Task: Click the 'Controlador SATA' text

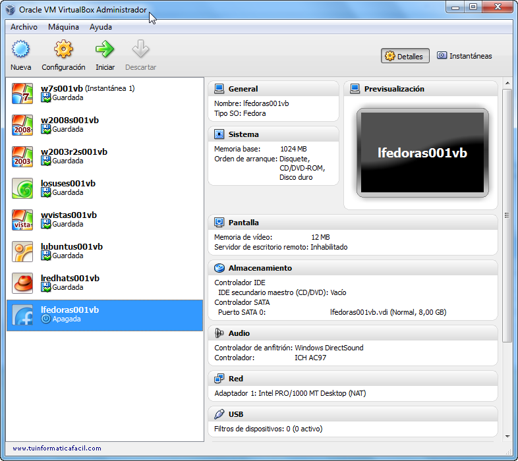Action: [242, 302]
